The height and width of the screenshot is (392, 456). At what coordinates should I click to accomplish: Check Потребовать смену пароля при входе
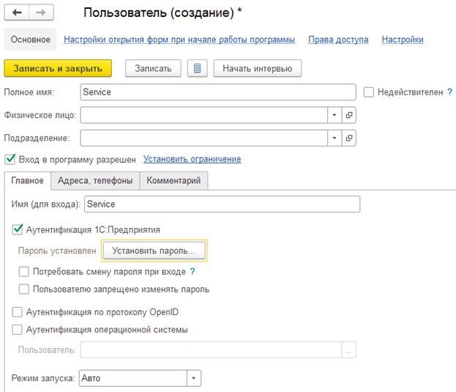click(x=25, y=272)
